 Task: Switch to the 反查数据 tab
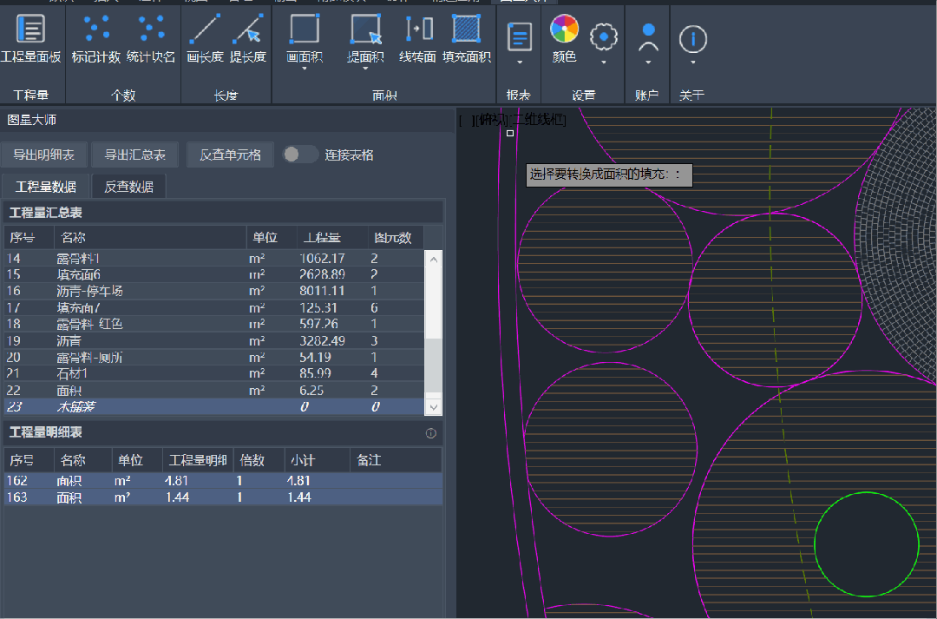click(129, 187)
